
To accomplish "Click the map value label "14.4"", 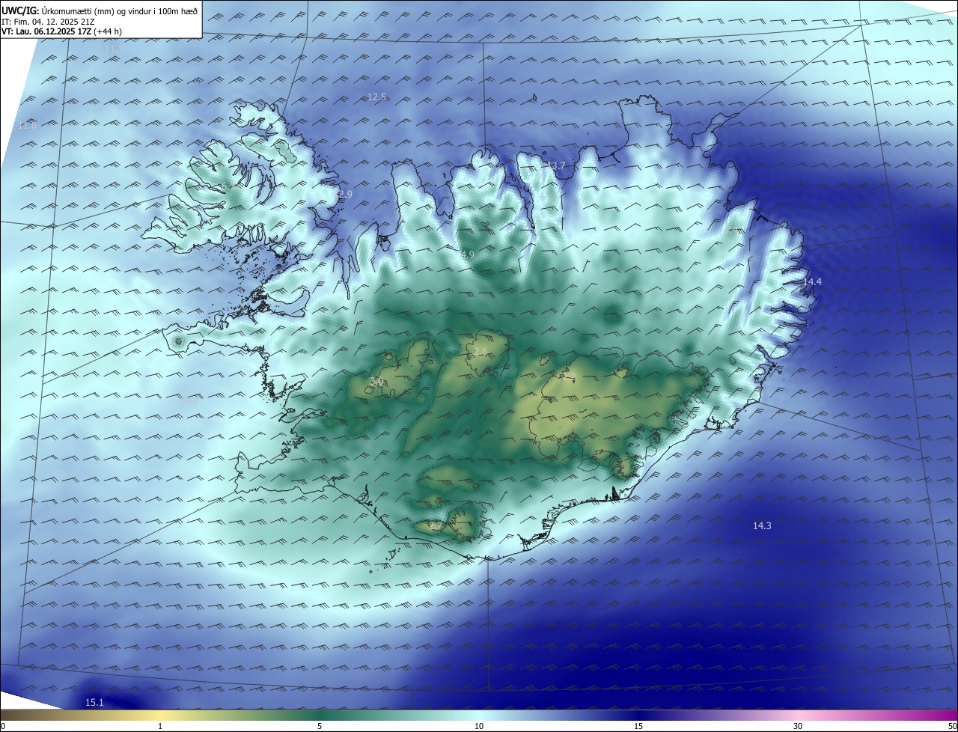I will 812,282.
